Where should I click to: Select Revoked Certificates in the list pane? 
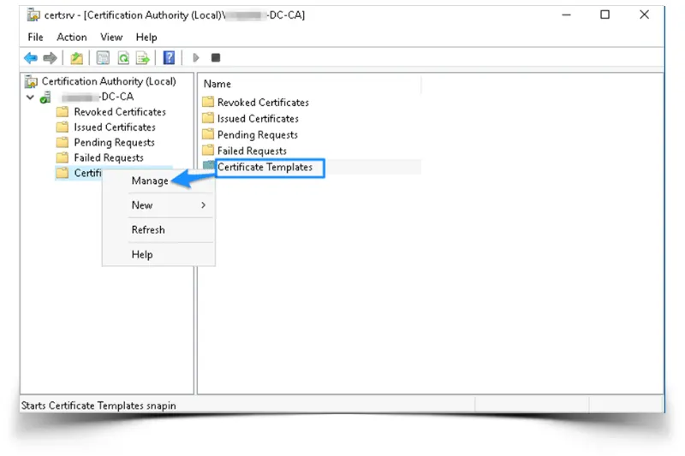click(263, 102)
